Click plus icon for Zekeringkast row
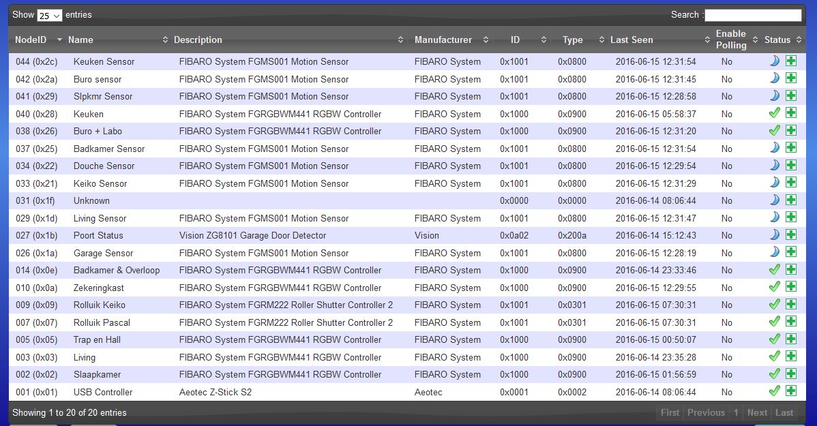Screen dimensions: 817x426 pyautogui.click(x=791, y=286)
